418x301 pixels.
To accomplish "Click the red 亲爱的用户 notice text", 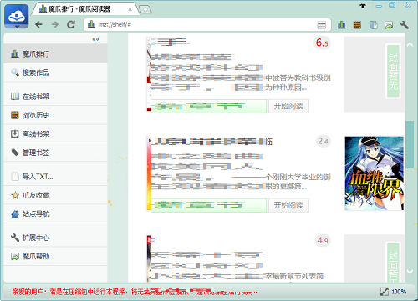I will click(x=135, y=292).
